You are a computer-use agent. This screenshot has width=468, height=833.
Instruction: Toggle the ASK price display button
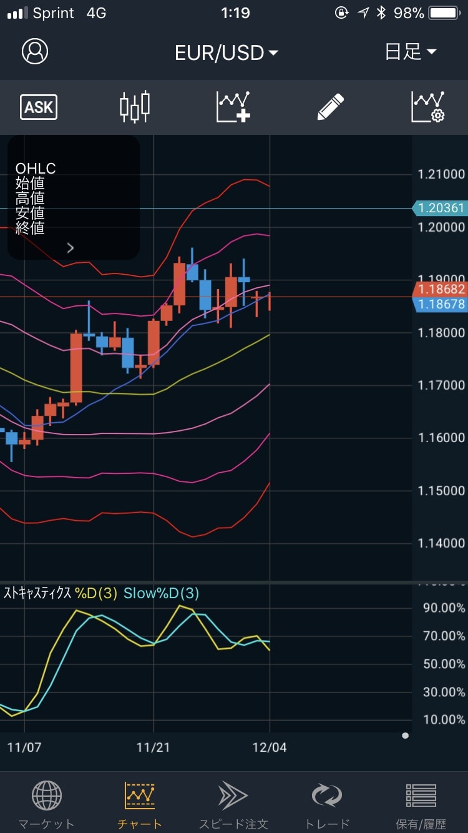point(39,107)
